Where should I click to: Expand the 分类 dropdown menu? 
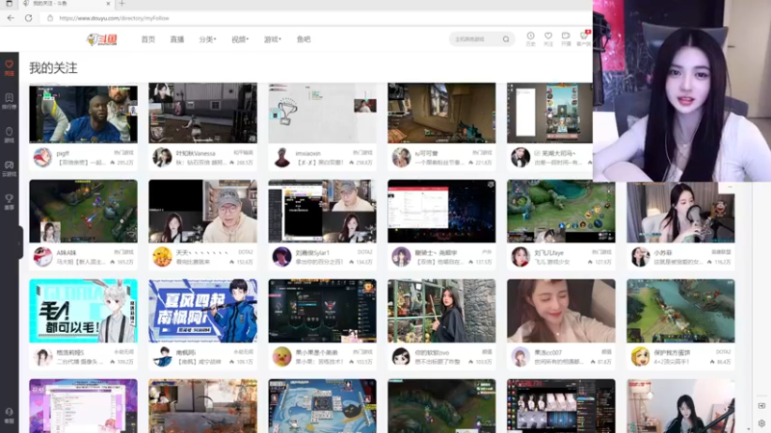(207, 39)
